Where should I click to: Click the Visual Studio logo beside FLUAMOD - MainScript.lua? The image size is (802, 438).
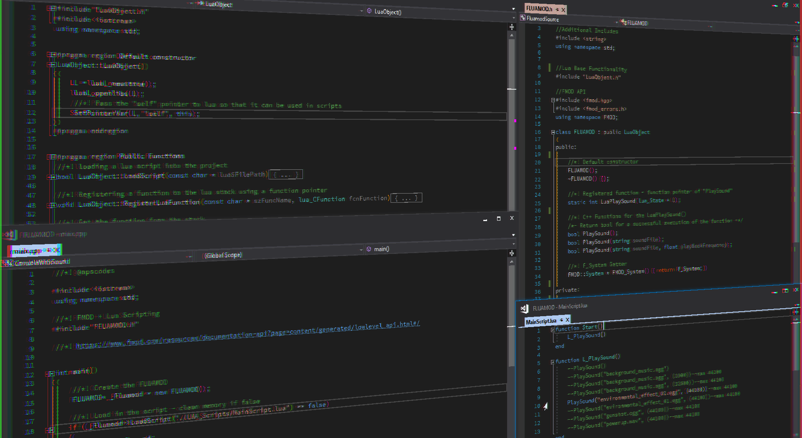[524, 308]
